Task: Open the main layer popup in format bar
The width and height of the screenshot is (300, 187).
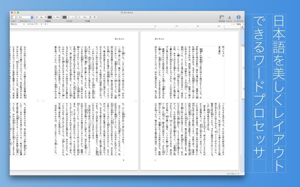Action: [x=35, y=24]
